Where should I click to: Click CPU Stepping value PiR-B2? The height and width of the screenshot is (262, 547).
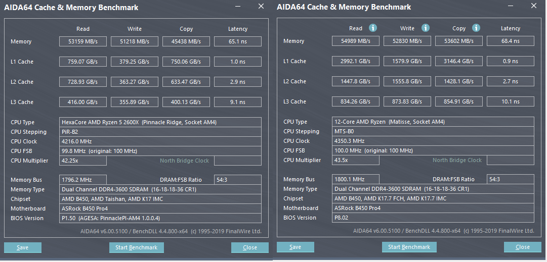coord(160,132)
